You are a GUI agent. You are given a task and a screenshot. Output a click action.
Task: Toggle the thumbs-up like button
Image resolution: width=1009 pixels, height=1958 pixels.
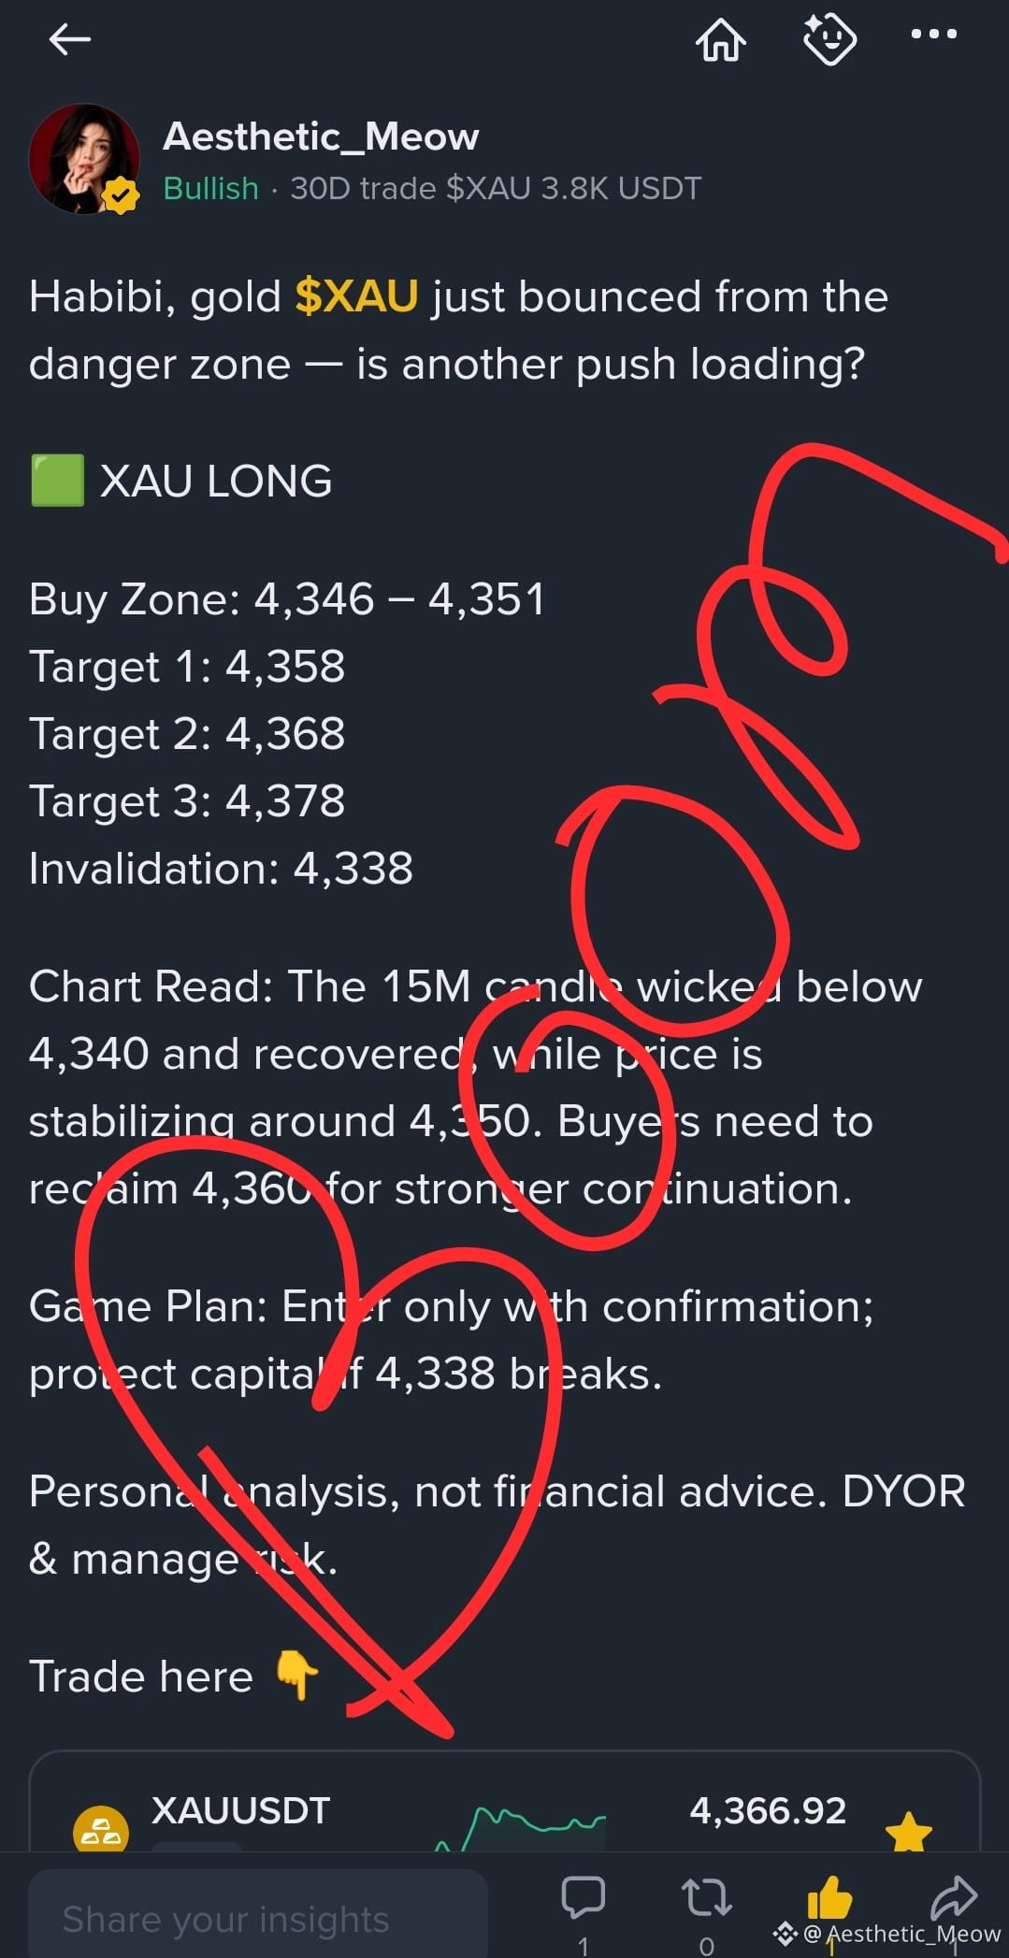coord(829,1898)
